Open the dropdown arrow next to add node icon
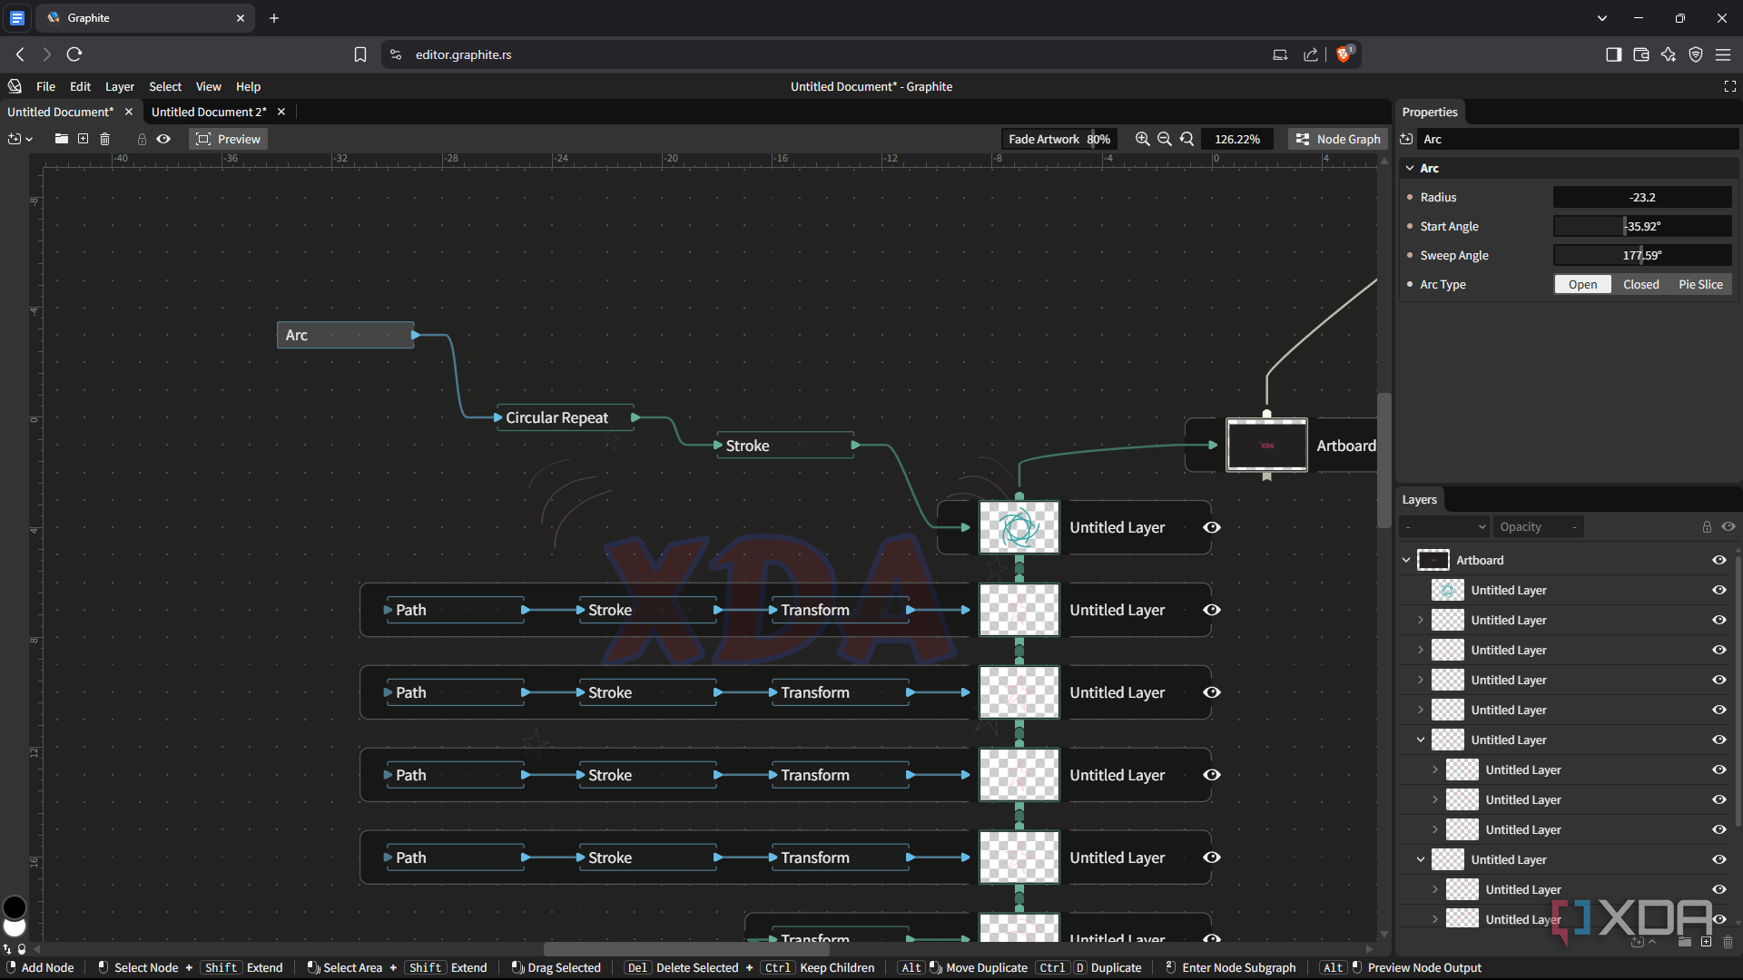 coord(29,139)
